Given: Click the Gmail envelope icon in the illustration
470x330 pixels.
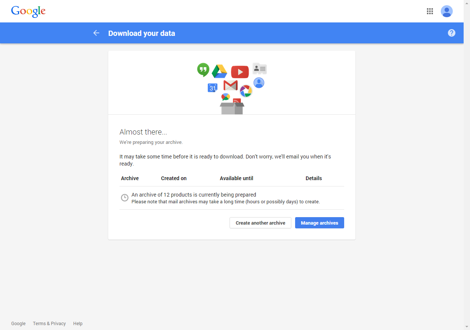Looking at the screenshot, I should (x=231, y=86).
